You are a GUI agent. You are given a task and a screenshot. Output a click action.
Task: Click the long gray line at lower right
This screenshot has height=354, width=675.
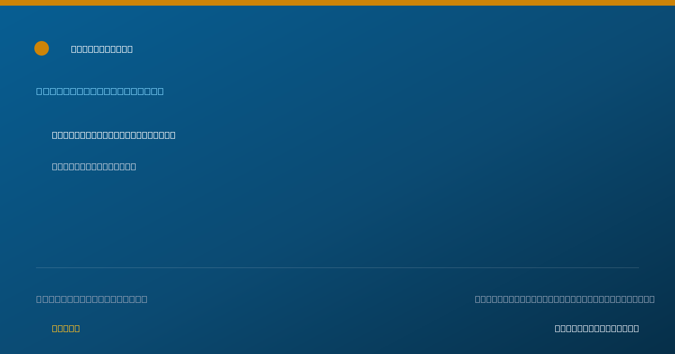pyautogui.click(x=565, y=299)
